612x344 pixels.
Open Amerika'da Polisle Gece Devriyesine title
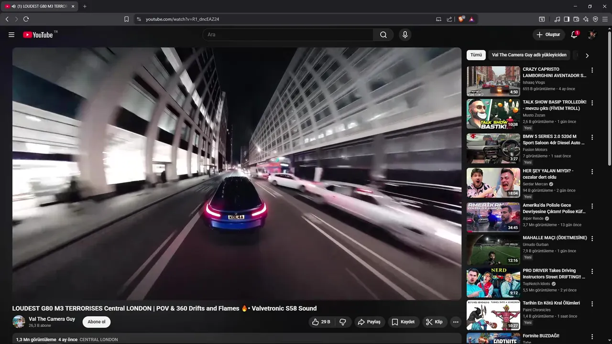coord(554,208)
